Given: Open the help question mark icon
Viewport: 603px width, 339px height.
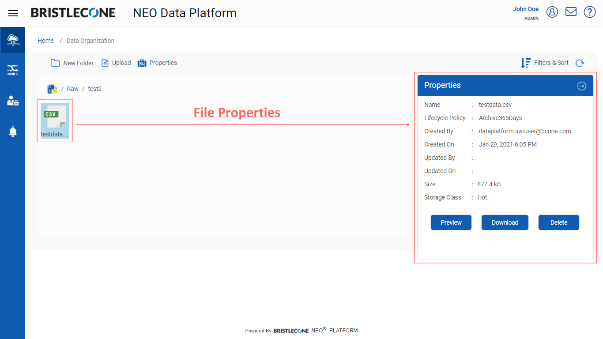Looking at the screenshot, I should (x=590, y=12).
